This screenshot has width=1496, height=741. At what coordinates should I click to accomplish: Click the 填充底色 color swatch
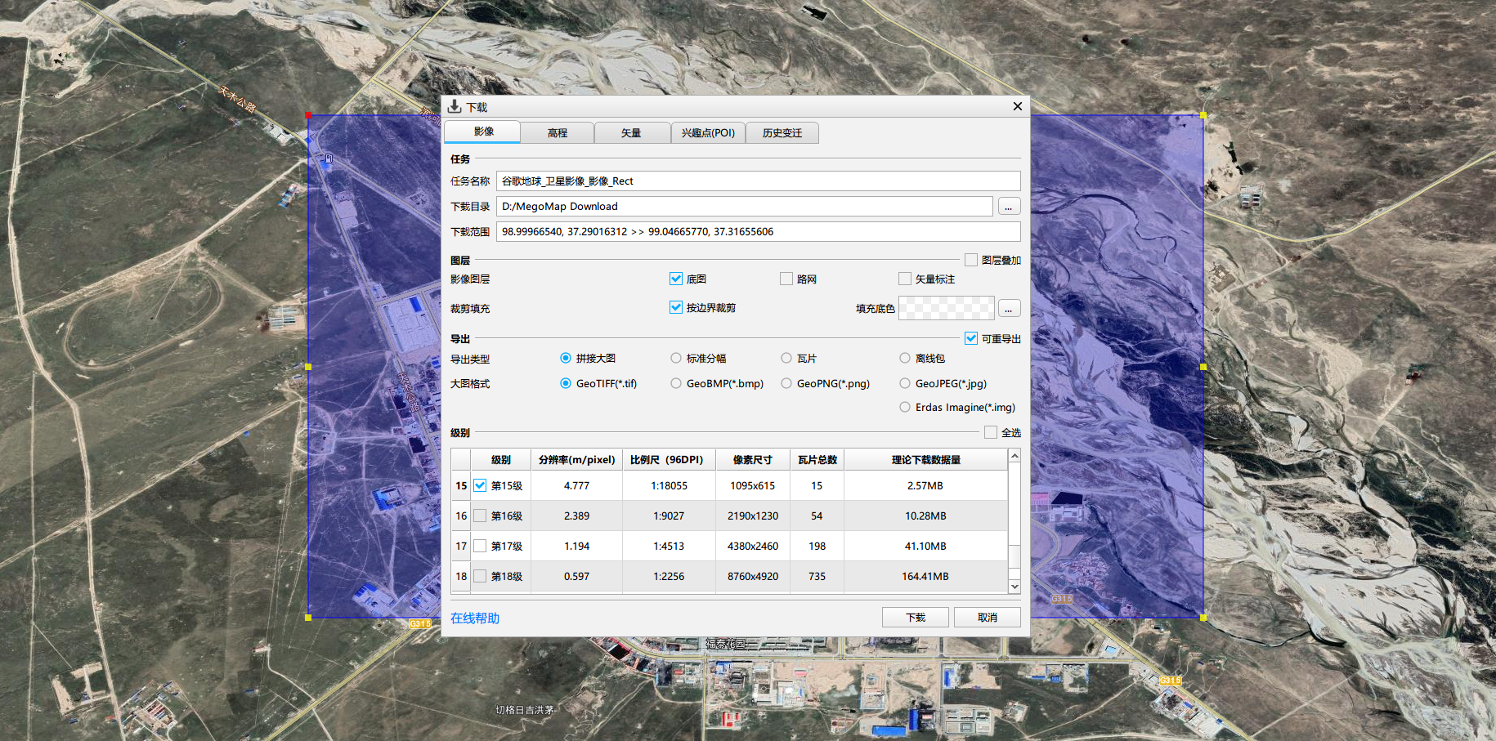point(946,309)
